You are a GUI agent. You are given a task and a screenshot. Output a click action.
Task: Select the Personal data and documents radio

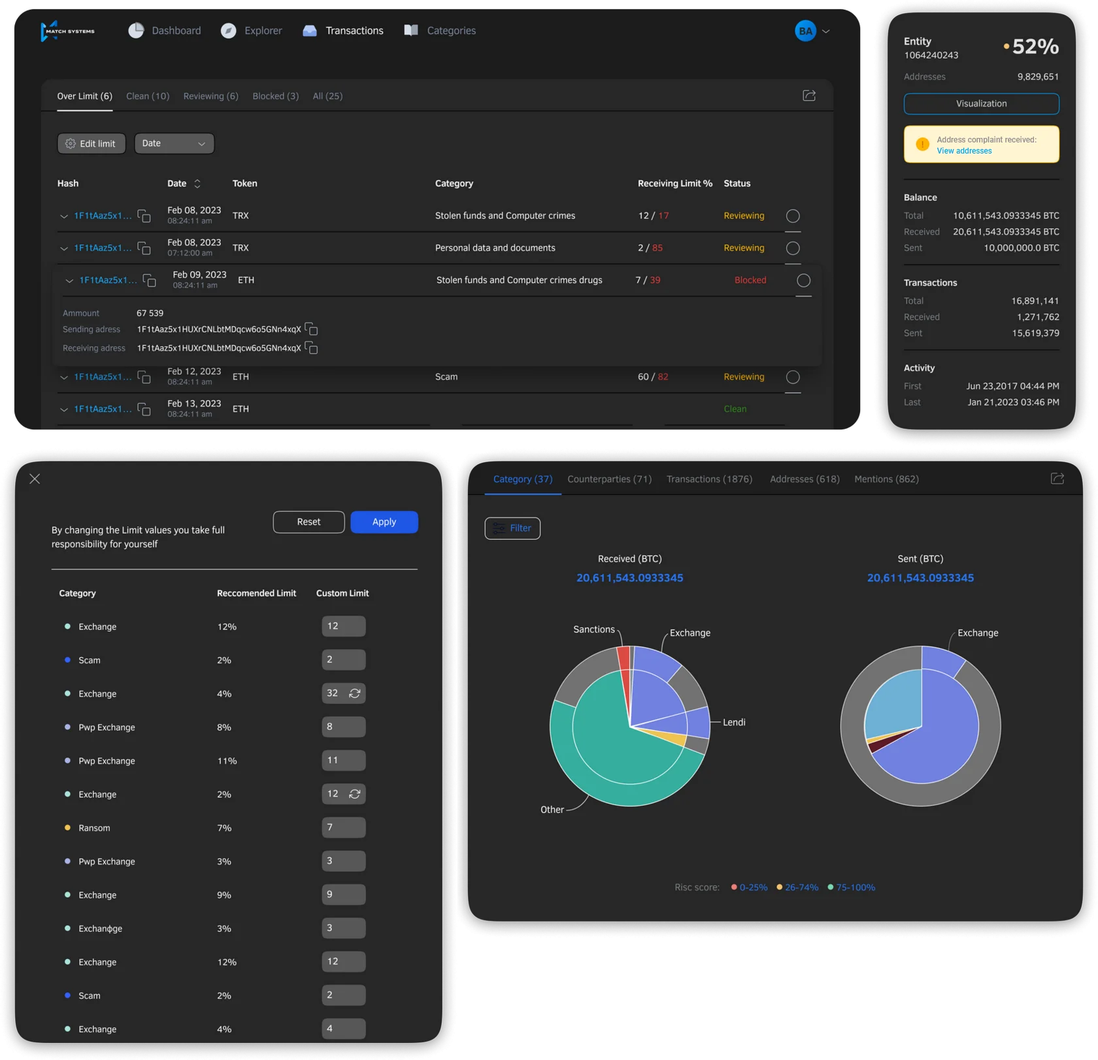coord(792,248)
